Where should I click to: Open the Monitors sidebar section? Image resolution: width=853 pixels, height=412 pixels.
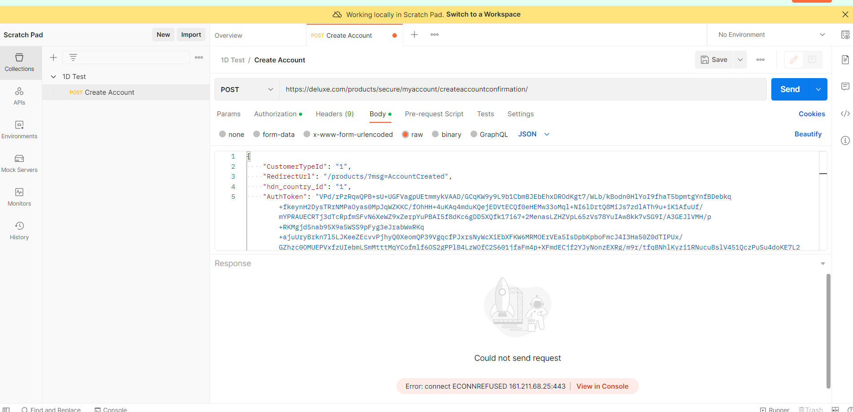(x=19, y=197)
